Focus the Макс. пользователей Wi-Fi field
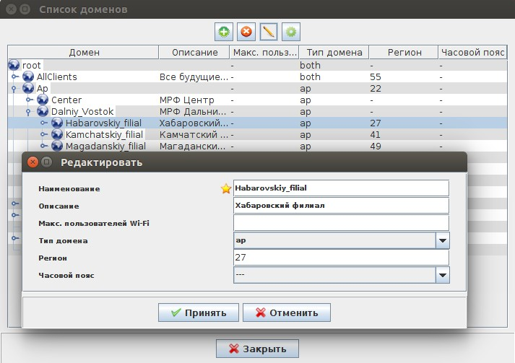 coord(341,223)
